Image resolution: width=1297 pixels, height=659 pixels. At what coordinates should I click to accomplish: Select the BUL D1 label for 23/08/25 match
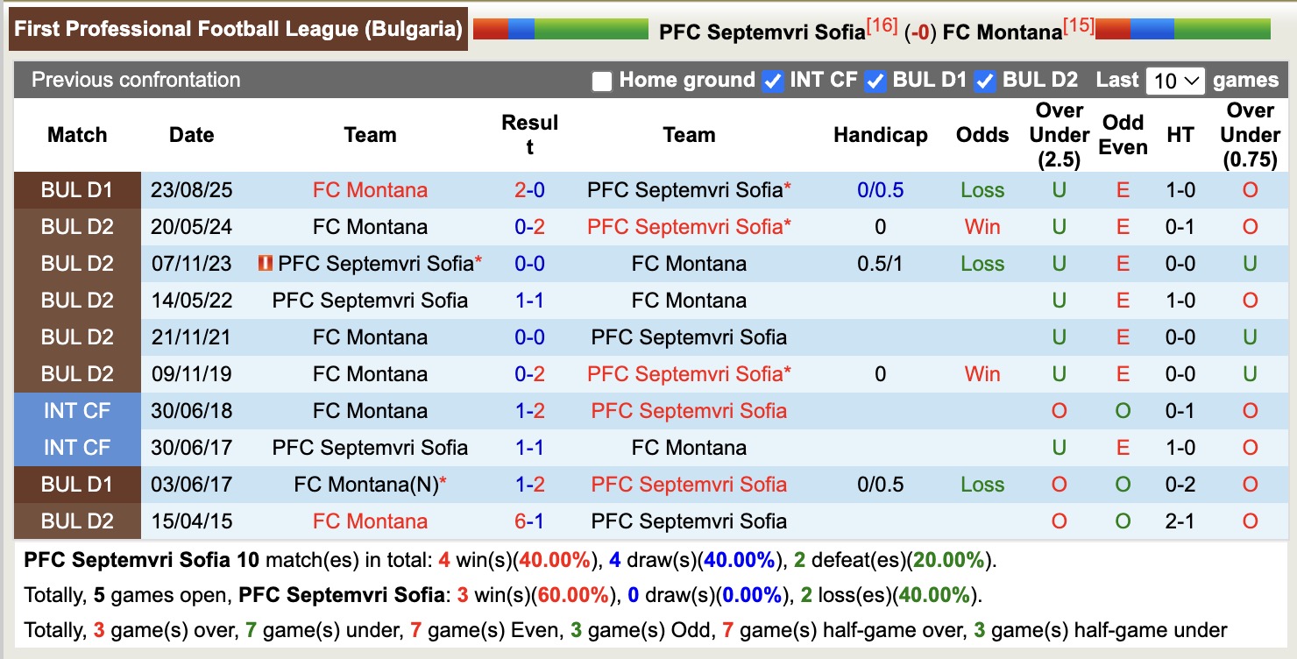(77, 190)
